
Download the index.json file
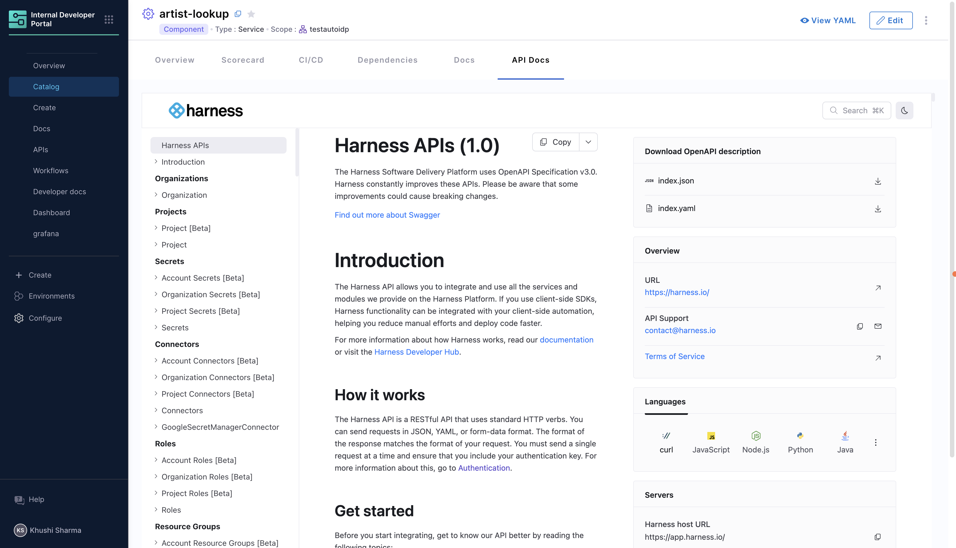point(878,181)
